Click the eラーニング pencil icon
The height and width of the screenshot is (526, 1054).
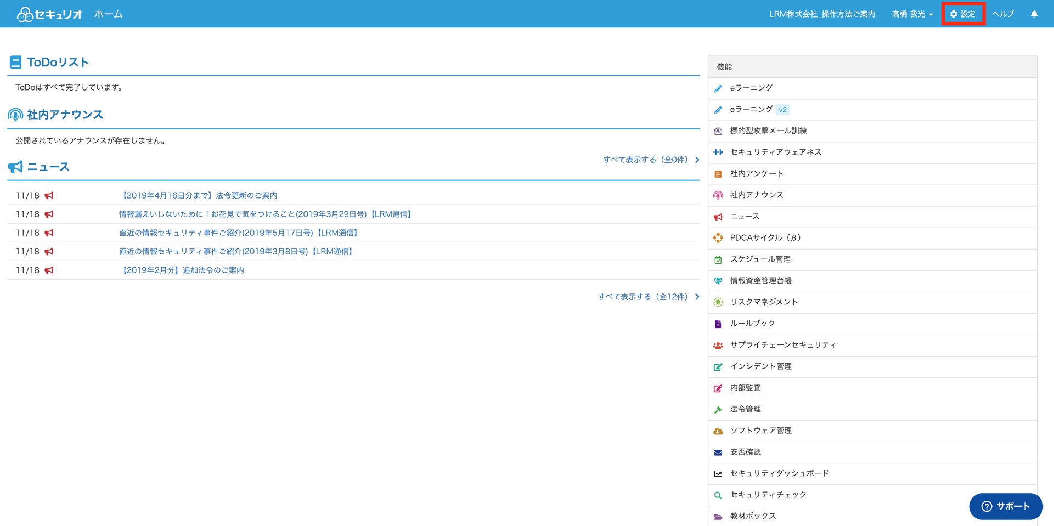718,88
